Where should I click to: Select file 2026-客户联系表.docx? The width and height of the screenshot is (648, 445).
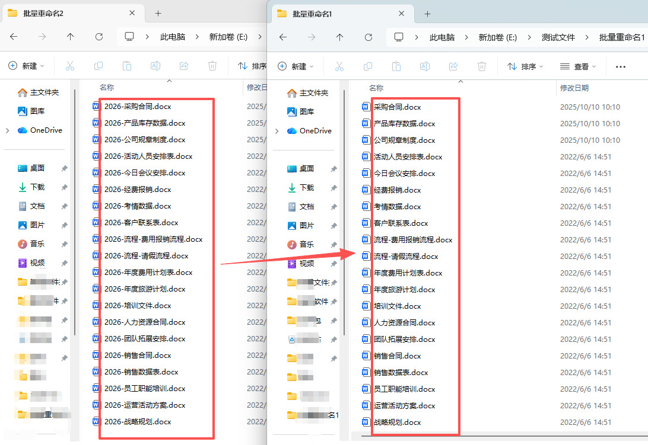click(x=141, y=223)
